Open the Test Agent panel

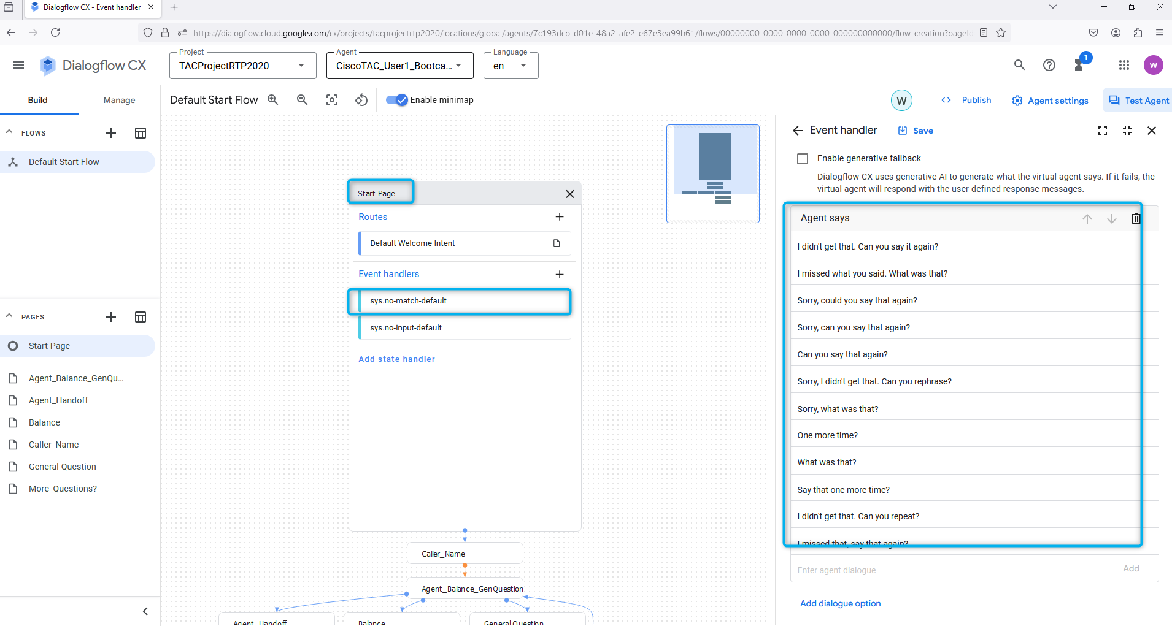(x=1139, y=101)
